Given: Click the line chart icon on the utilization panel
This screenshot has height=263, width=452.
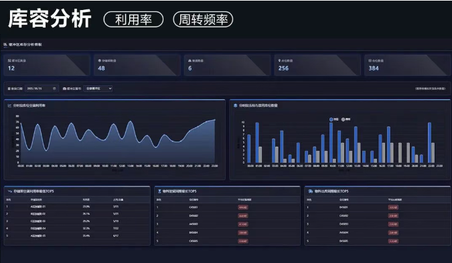Looking at the screenshot, I should [9, 105].
